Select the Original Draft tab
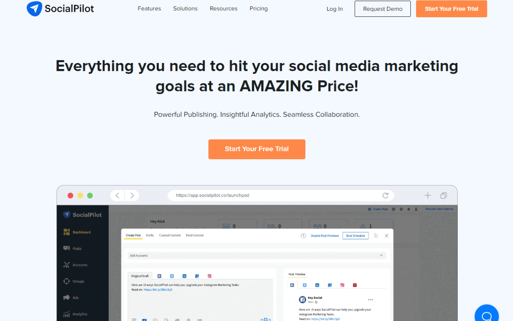This screenshot has width=513, height=321. [140, 276]
